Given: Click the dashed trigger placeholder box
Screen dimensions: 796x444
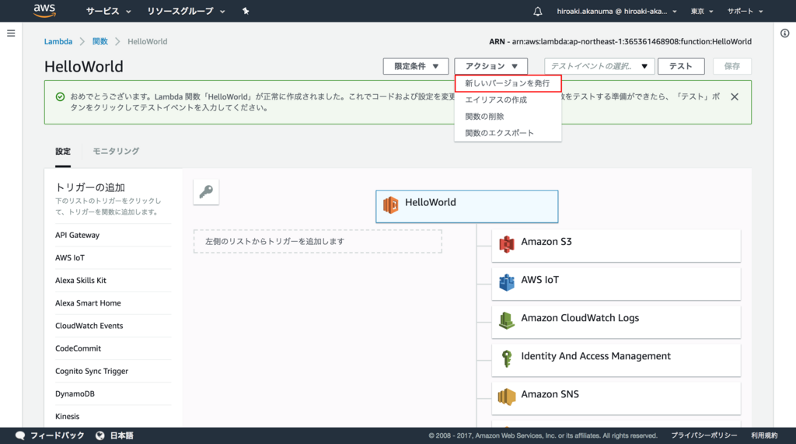Looking at the screenshot, I should pos(318,241).
